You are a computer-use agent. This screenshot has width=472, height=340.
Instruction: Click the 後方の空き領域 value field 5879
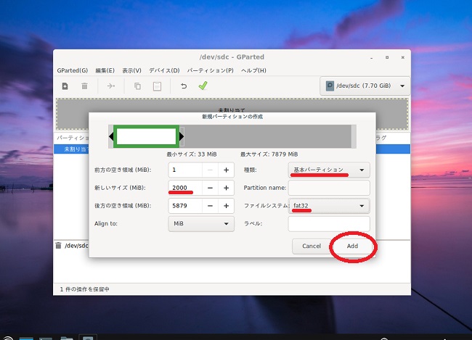(x=185, y=206)
